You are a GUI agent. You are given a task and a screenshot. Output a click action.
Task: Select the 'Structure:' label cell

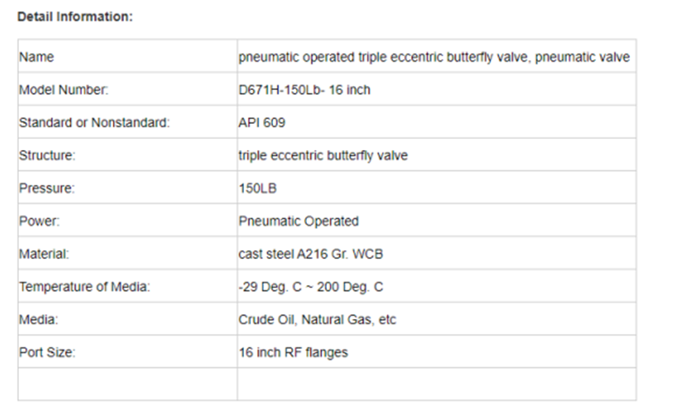[x=47, y=156]
